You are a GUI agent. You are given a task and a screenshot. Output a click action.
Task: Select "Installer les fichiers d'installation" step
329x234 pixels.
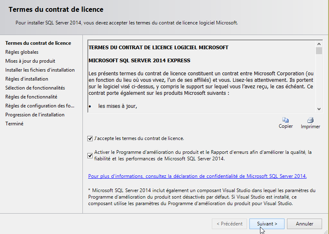tap(40, 70)
